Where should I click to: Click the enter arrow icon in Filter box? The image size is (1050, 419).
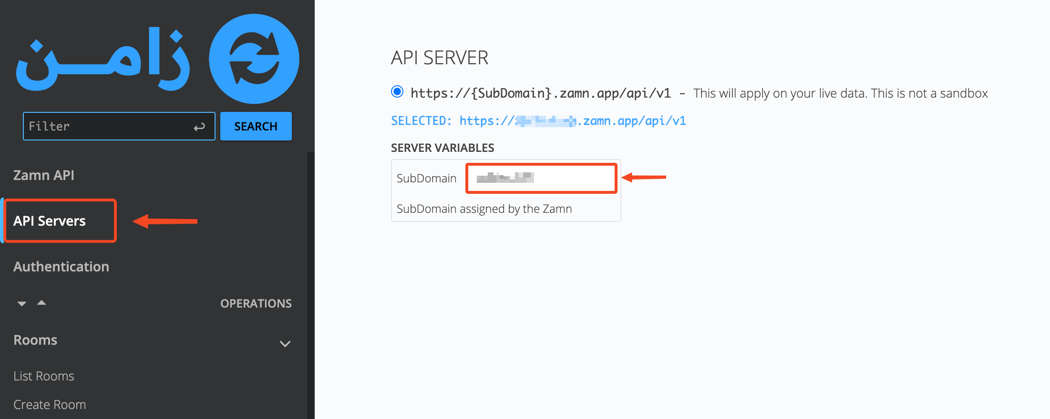click(x=199, y=127)
